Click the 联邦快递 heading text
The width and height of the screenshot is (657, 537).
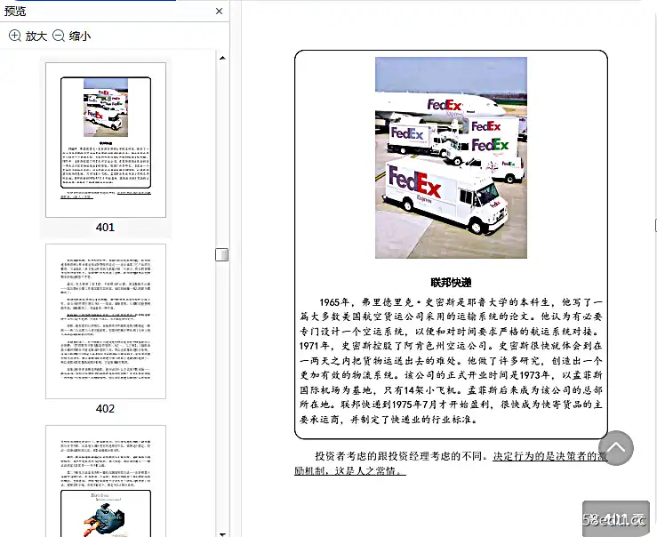[451, 283]
